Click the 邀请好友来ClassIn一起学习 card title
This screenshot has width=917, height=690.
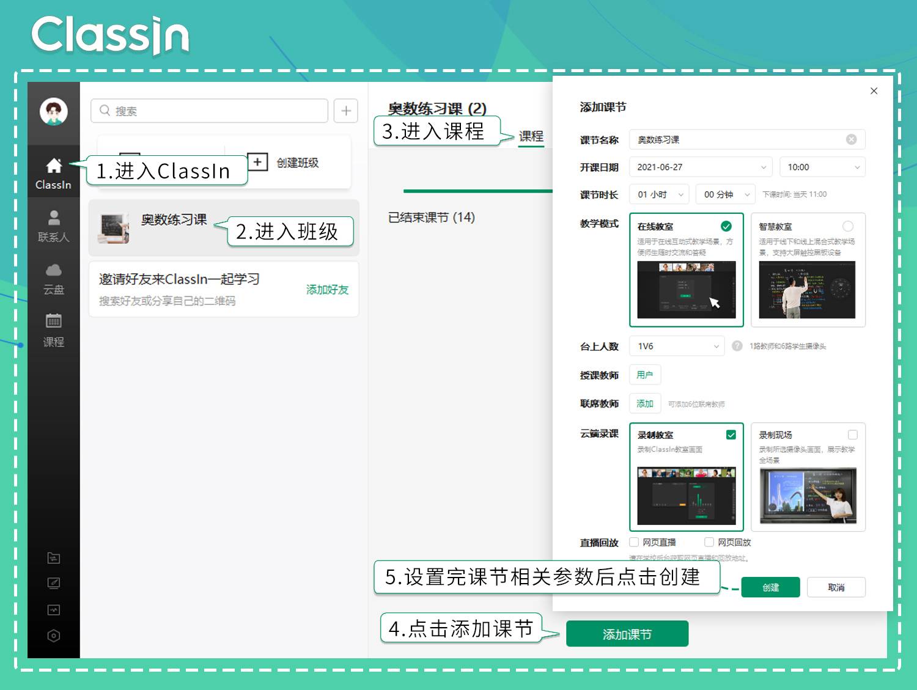pyautogui.click(x=180, y=279)
